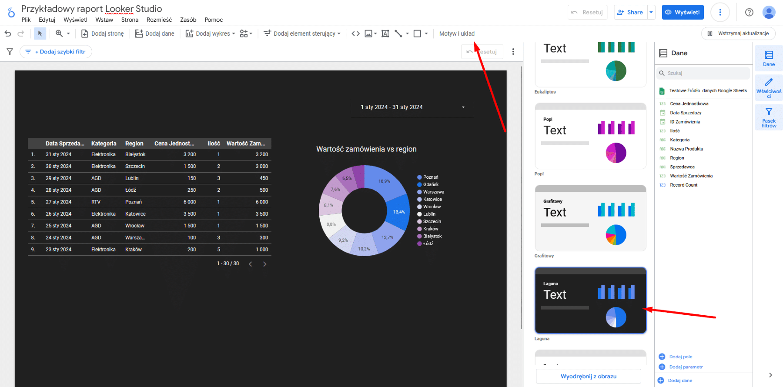
Task: Open the Pasek filtrów side tab
Action: coord(769,117)
